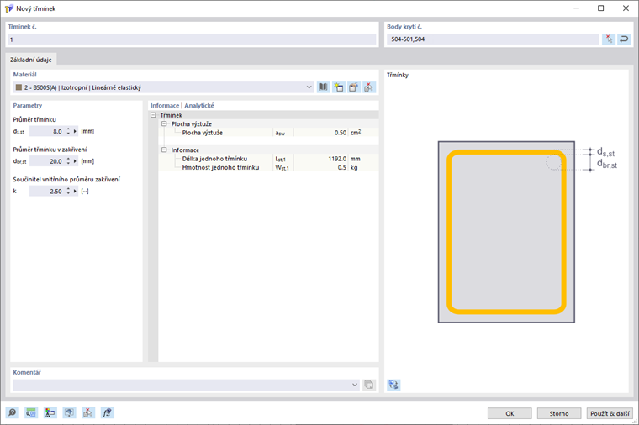Image resolution: width=639 pixels, height=425 pixels.
Task: Adjust the ds,st diameter spinner
Action: click(68, 131)
